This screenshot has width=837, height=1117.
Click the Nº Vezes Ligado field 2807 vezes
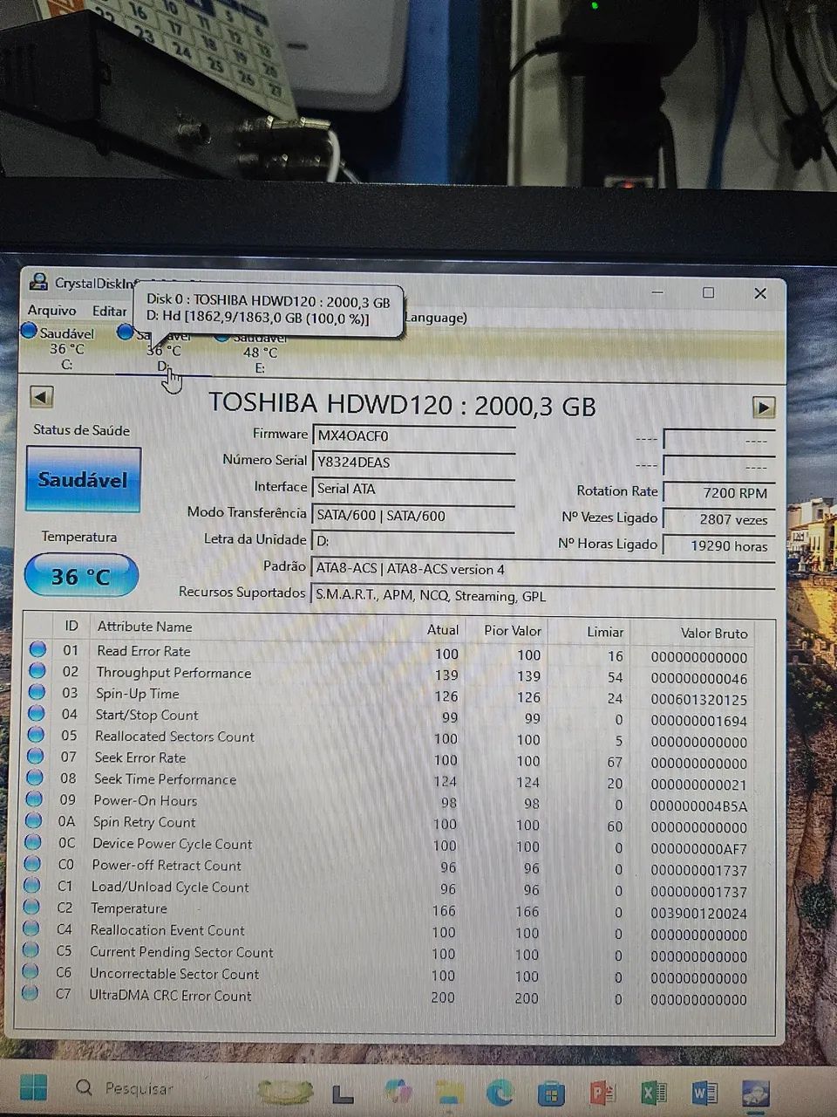(x=718, y=519)
